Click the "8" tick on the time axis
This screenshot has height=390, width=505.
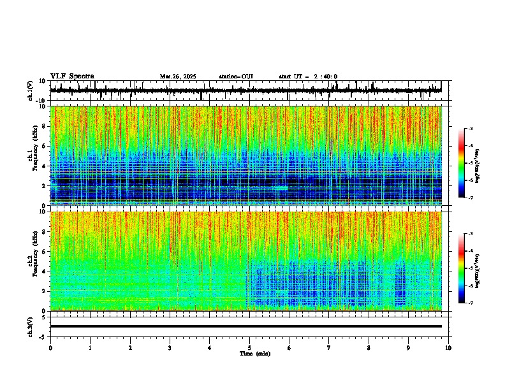[369, 348]
